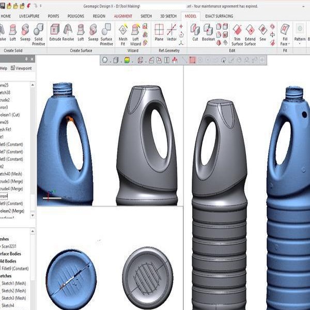The height and width of the screenshot is (310, 310).
Task: Select Boolean1 (Cut) in feature tree
Action: (12, 115)
